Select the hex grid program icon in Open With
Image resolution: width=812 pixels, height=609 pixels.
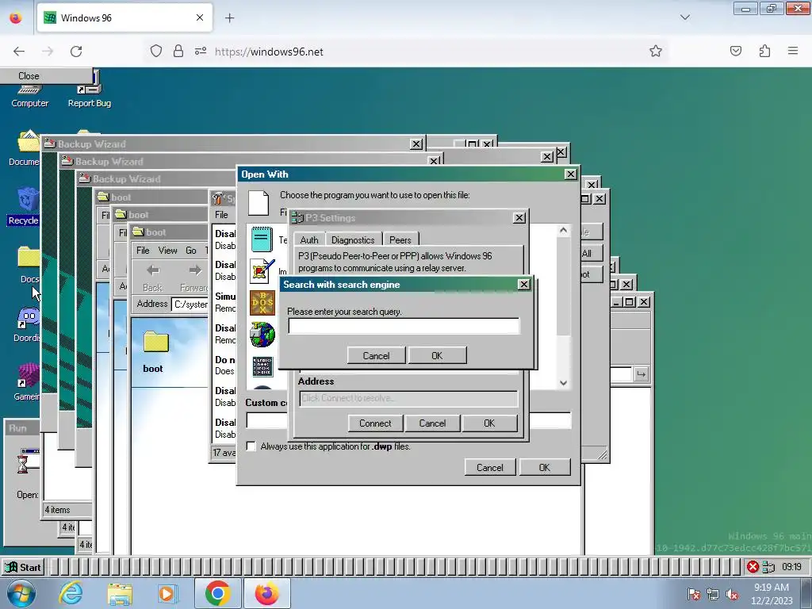pos(262,366)
